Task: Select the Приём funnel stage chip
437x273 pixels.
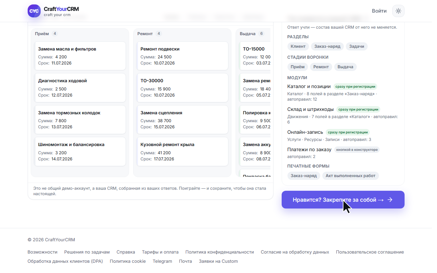Action: click(298, 67)
